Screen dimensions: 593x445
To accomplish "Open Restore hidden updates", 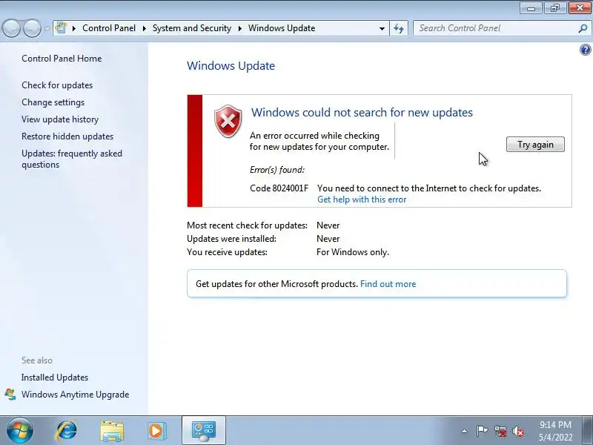I will click(67, 136).
